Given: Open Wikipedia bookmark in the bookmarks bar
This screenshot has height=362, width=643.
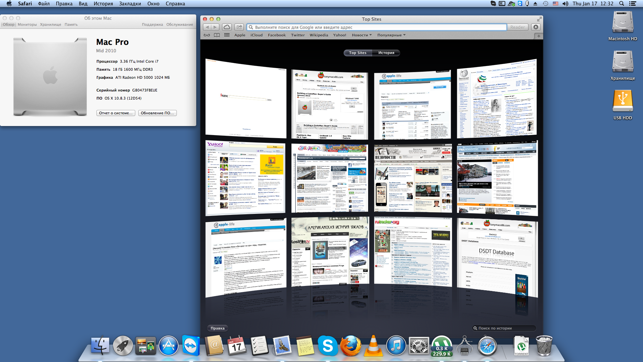Looking at the screenshot, I should point(319,35).
